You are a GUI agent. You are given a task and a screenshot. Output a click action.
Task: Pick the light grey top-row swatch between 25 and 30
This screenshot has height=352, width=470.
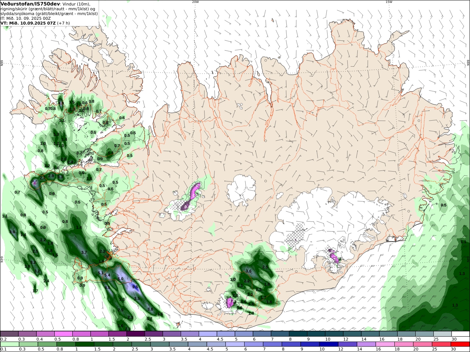[442, 334]
